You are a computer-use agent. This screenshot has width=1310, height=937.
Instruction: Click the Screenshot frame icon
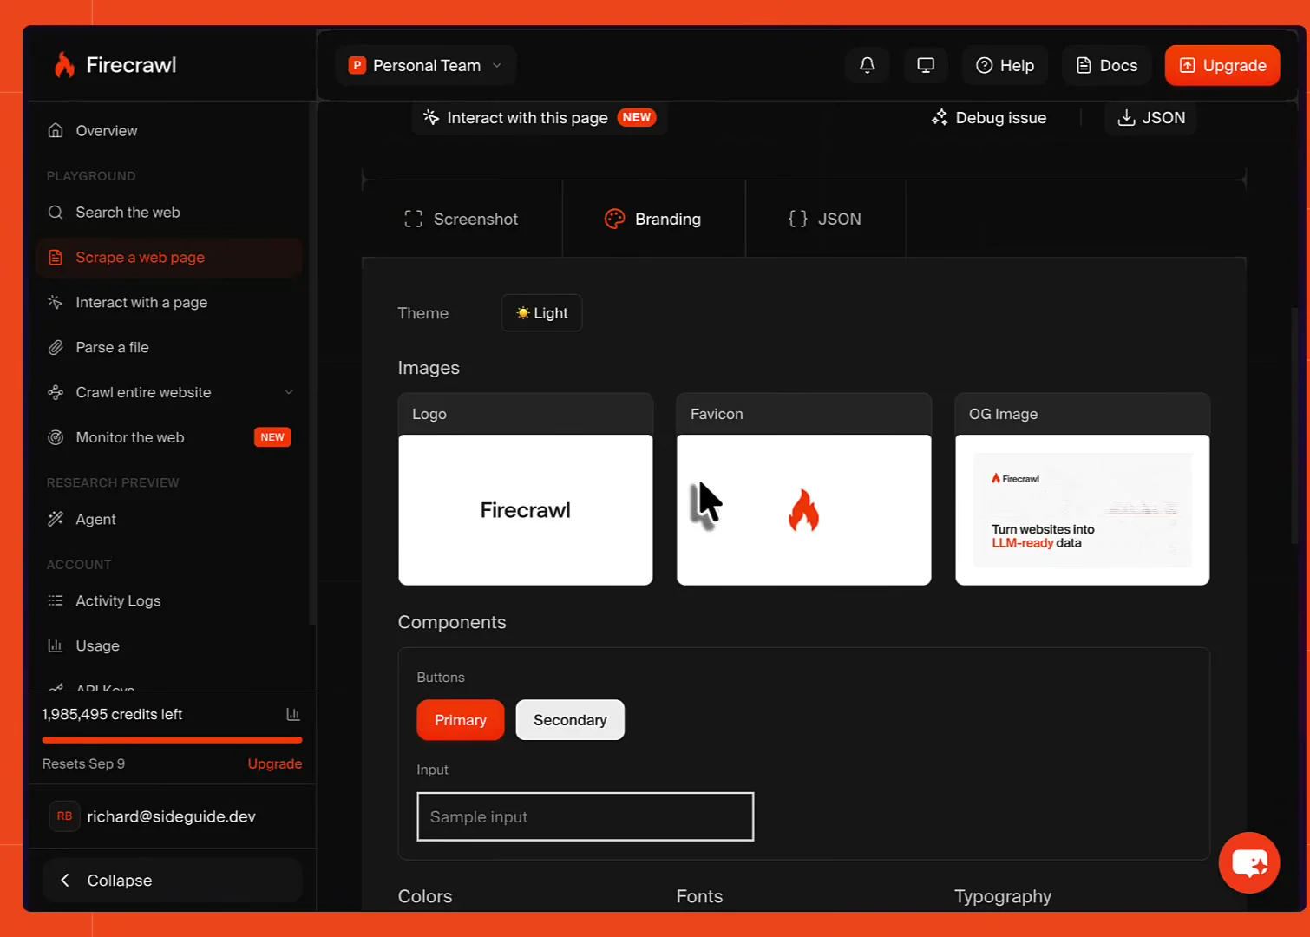tap(414, 220)
